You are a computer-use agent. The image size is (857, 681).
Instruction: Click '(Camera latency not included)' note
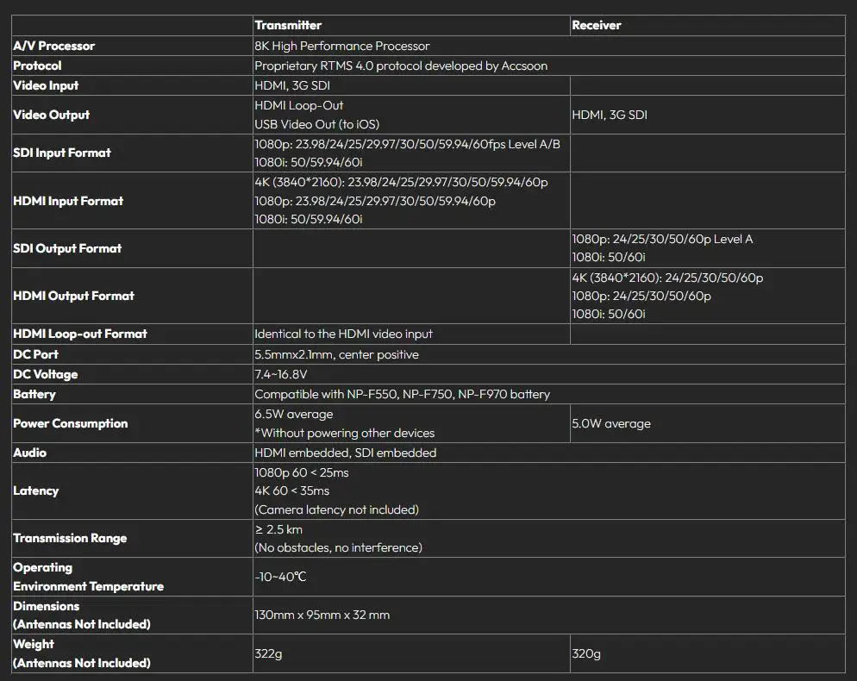pos(336,509)
